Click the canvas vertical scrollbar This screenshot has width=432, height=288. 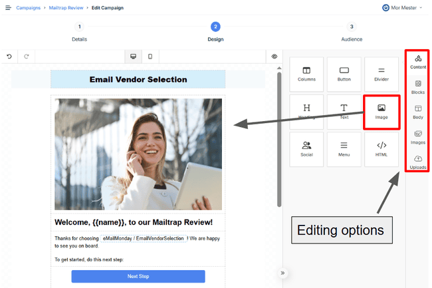(279, 139)
